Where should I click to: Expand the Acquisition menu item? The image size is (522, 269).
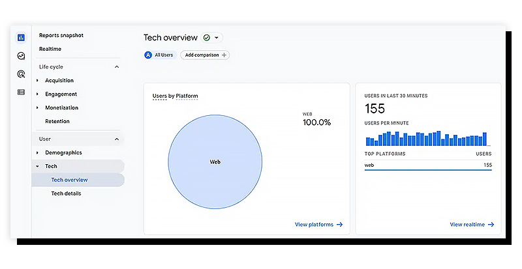(38, 81)
